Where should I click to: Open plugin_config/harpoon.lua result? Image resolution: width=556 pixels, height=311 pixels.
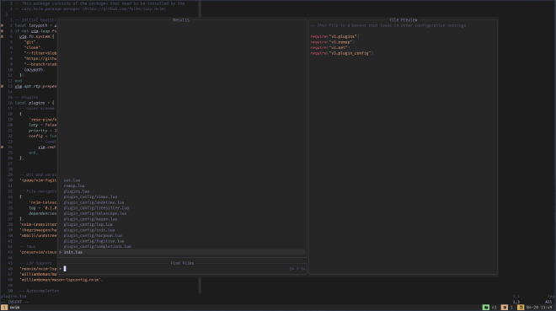point(93,235)
